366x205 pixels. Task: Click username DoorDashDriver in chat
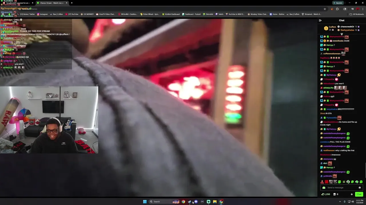coord(331,122)
